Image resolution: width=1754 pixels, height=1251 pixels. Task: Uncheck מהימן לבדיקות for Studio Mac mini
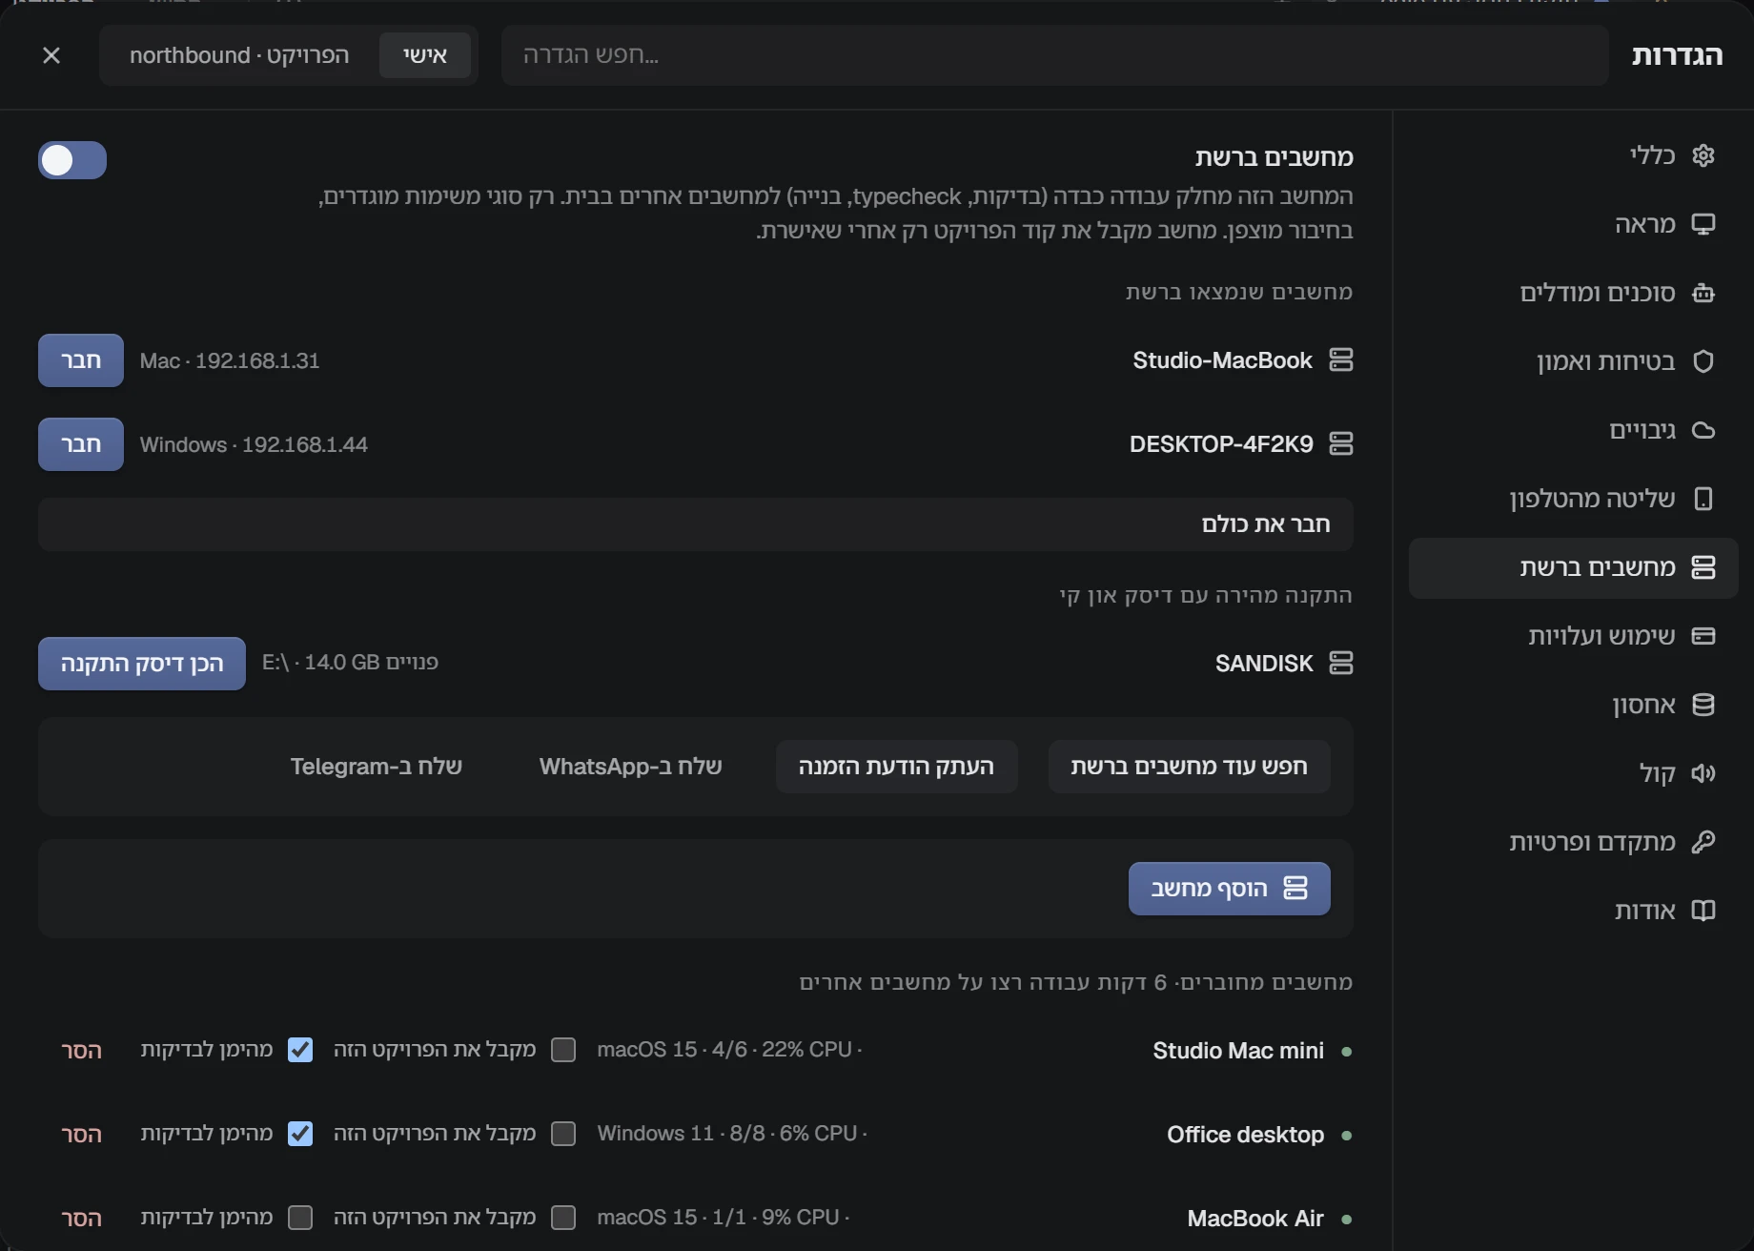(300, 1050)
